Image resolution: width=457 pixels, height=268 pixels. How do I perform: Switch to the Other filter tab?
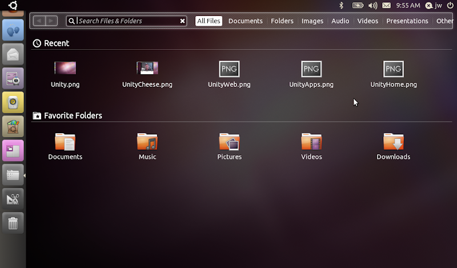[445, 21]
